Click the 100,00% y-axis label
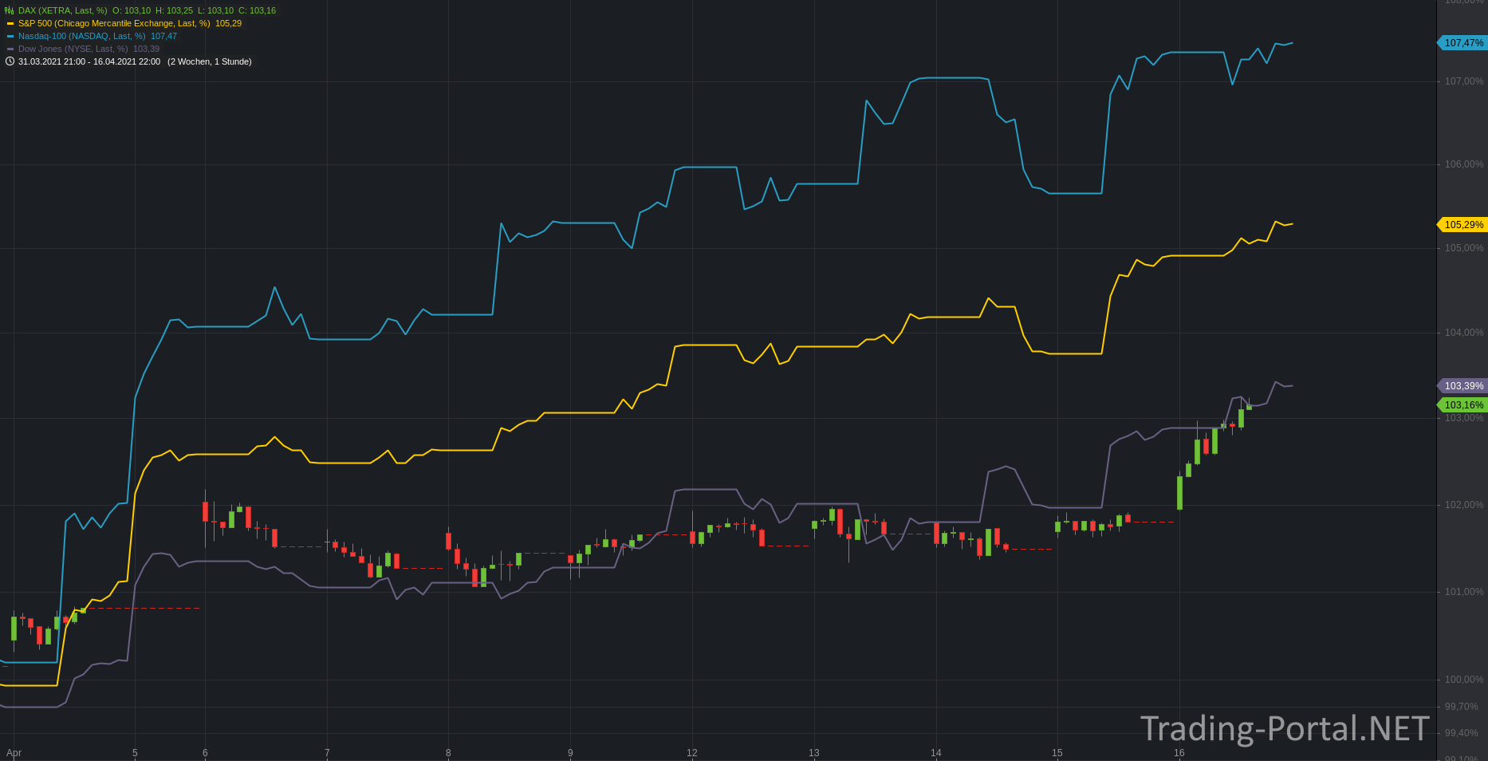 [x=1464, y=680]
